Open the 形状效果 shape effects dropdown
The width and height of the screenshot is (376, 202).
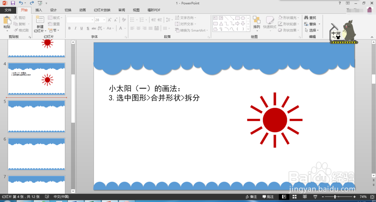pyautogui.click(x=289, y=30)
